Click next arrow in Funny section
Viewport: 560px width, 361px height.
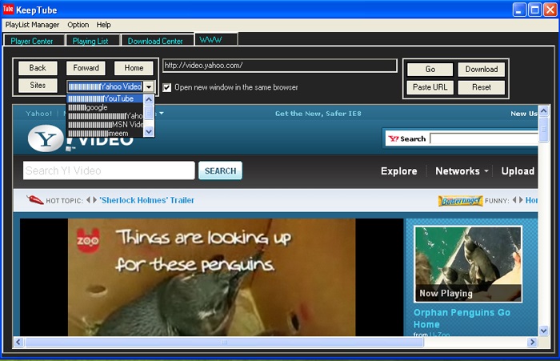click(x=521, y=200)
